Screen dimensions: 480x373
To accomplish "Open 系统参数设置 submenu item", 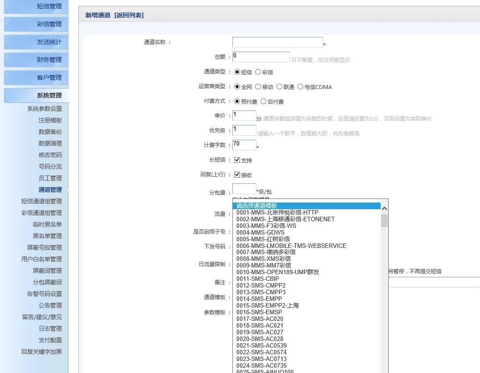I will coord(45,109).
